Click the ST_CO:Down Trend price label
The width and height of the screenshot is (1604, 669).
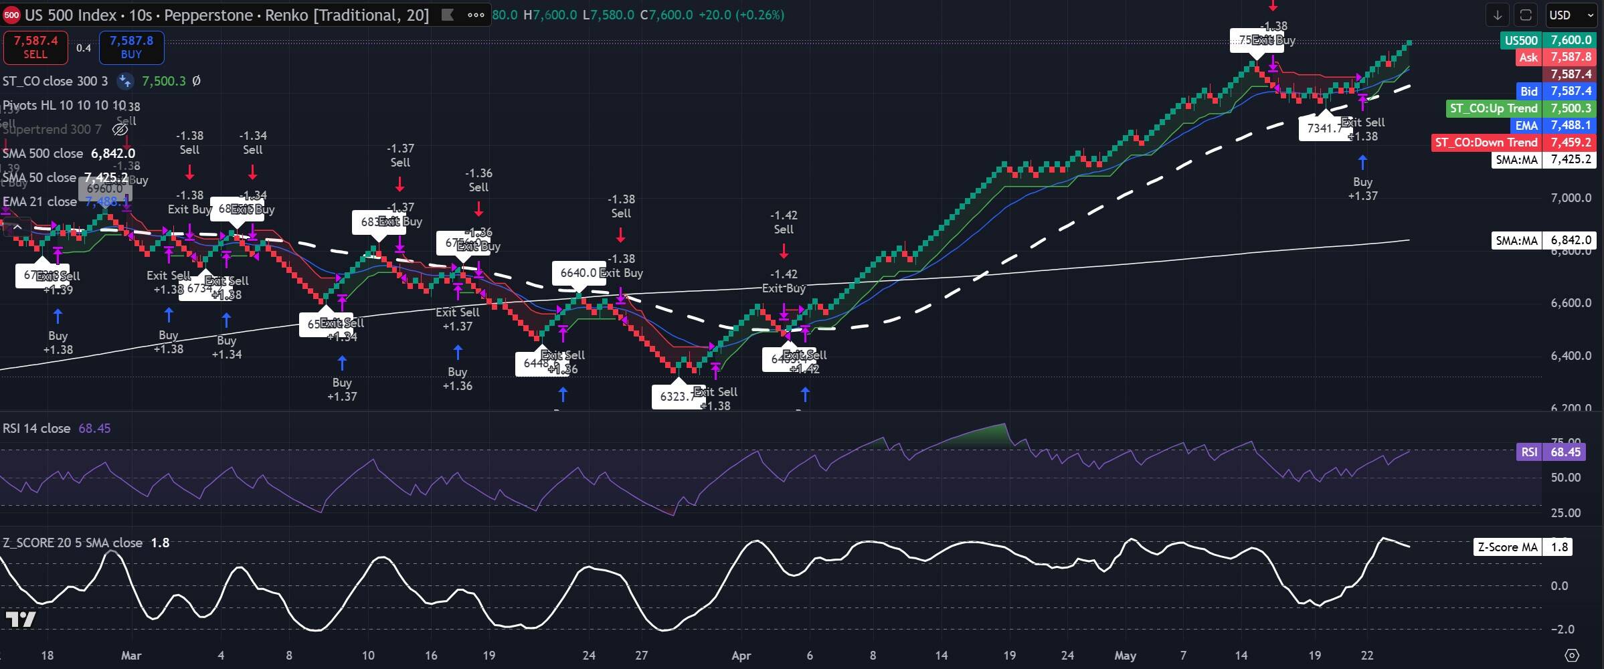[1514, 142]
